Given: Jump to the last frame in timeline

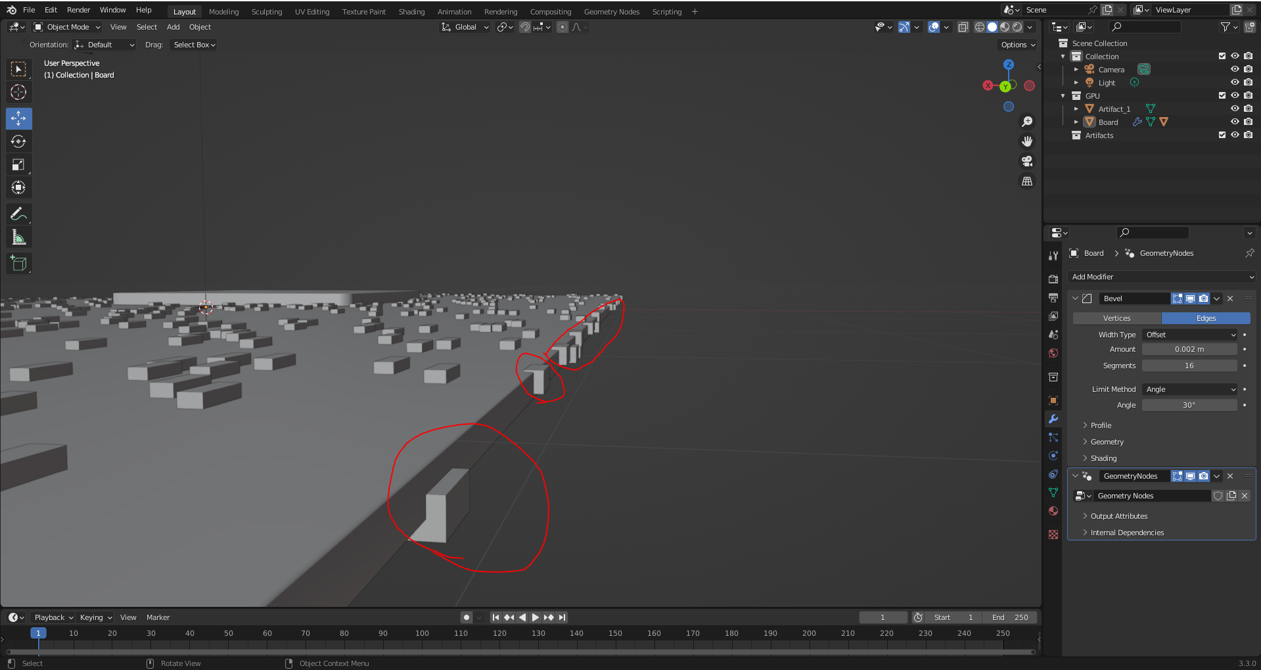Looking at the screenshot, I should (x=562, y=617).
